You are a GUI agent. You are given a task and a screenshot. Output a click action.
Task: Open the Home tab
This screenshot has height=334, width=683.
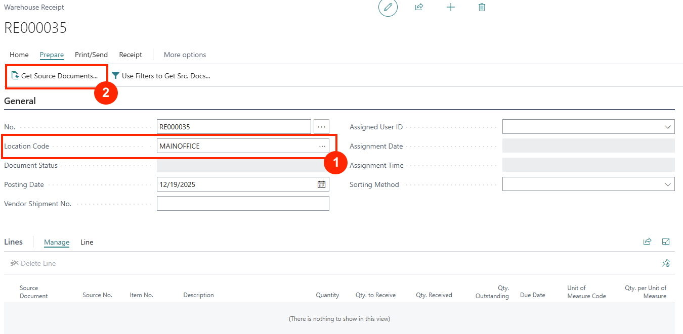tap(19, 55)
